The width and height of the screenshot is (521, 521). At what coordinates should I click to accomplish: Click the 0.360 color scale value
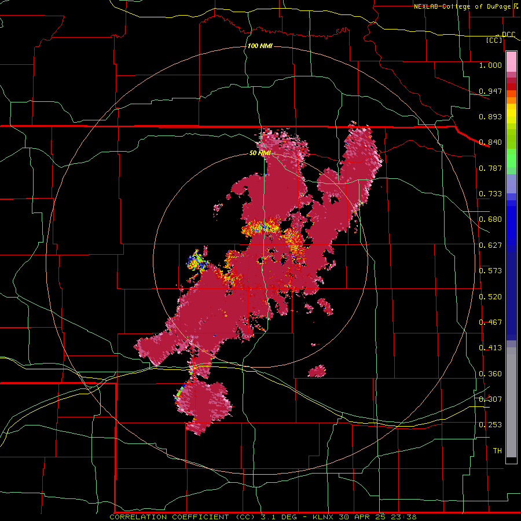click(x=490, y=373)
